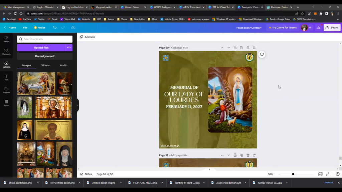The height and width of the screenshot is (192, 342).
Task: Click the Undo arrow icon
Action: (x=55, y=28)
